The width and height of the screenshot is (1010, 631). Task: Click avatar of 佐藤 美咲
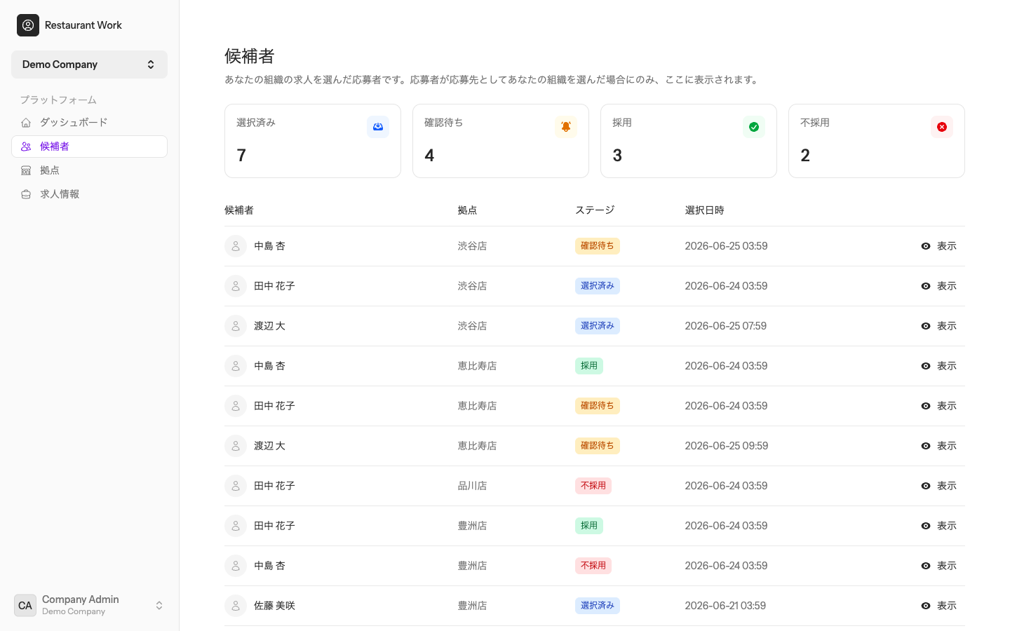click(236, 606)
